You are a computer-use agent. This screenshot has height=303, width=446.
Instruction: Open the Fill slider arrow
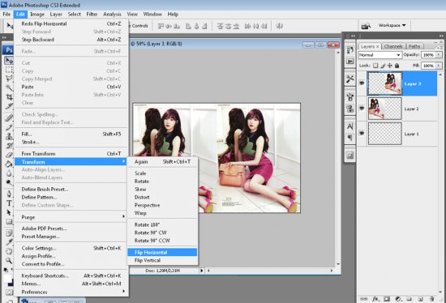pyautogui.click(x=439, y=66)
